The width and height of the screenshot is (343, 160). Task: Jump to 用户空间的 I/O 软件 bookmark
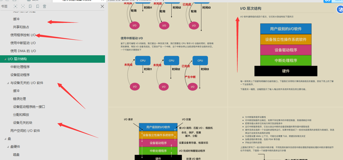(25, 131)
